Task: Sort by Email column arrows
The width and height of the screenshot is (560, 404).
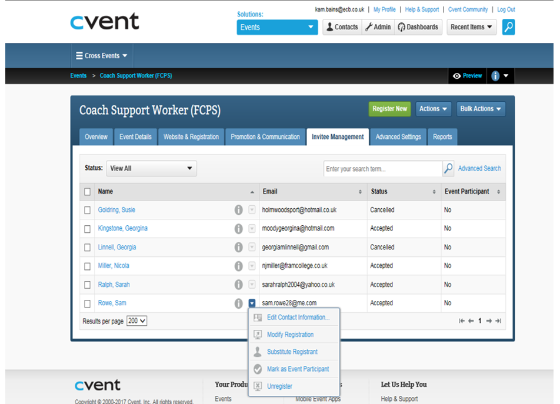Action: click(x=360, y=192)
